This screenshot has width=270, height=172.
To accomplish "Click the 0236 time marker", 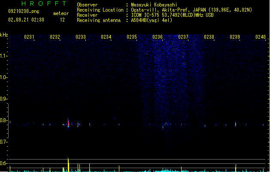I will (x=158, y=37).
